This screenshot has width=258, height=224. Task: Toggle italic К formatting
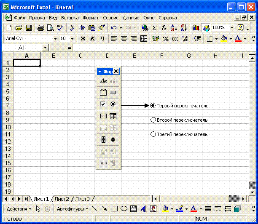[x=93, y=39]
